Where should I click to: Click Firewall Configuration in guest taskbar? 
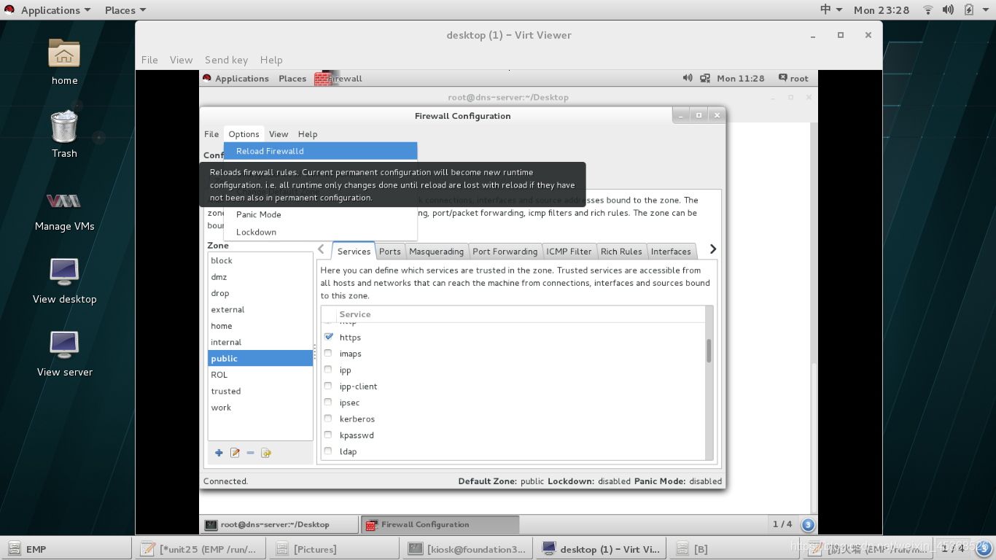440,524
